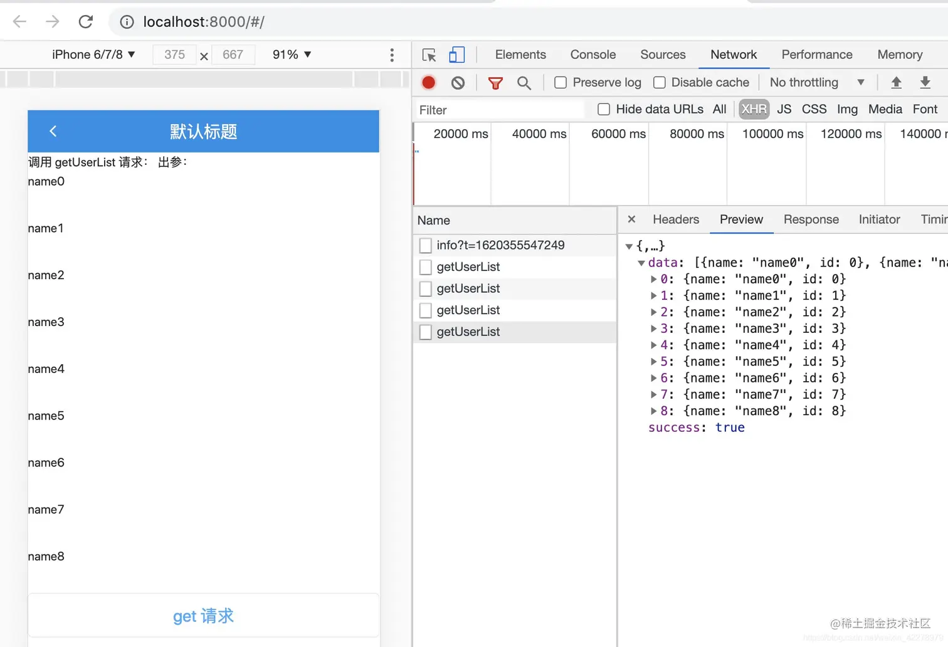948x647 pixels.
Task: Toggle device toolbar icon
Action: pyautogui.click(x=457, y=55)
